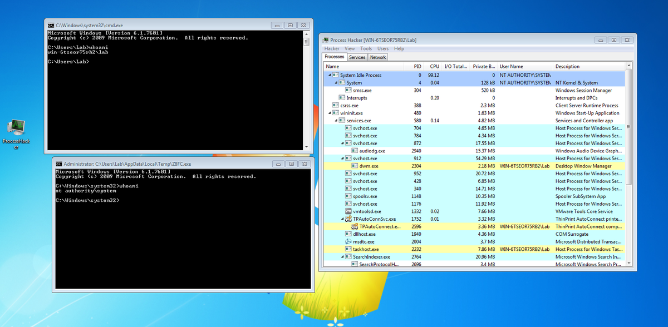The width and height of the screenshot is (668, 327).
Task: Click the msdtc.exe process icon
Action: click(x=348, y=241)
